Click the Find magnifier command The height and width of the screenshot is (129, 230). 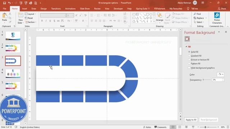point(197,14)
